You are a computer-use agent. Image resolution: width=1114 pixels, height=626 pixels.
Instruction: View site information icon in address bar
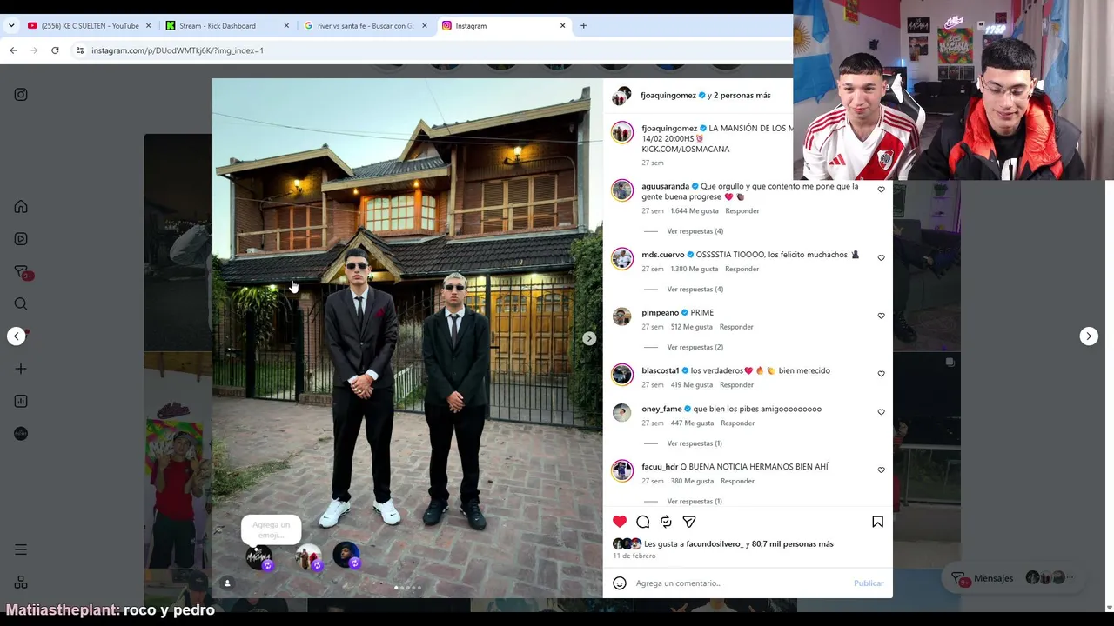pyautogui.click(x=80, y=50)
